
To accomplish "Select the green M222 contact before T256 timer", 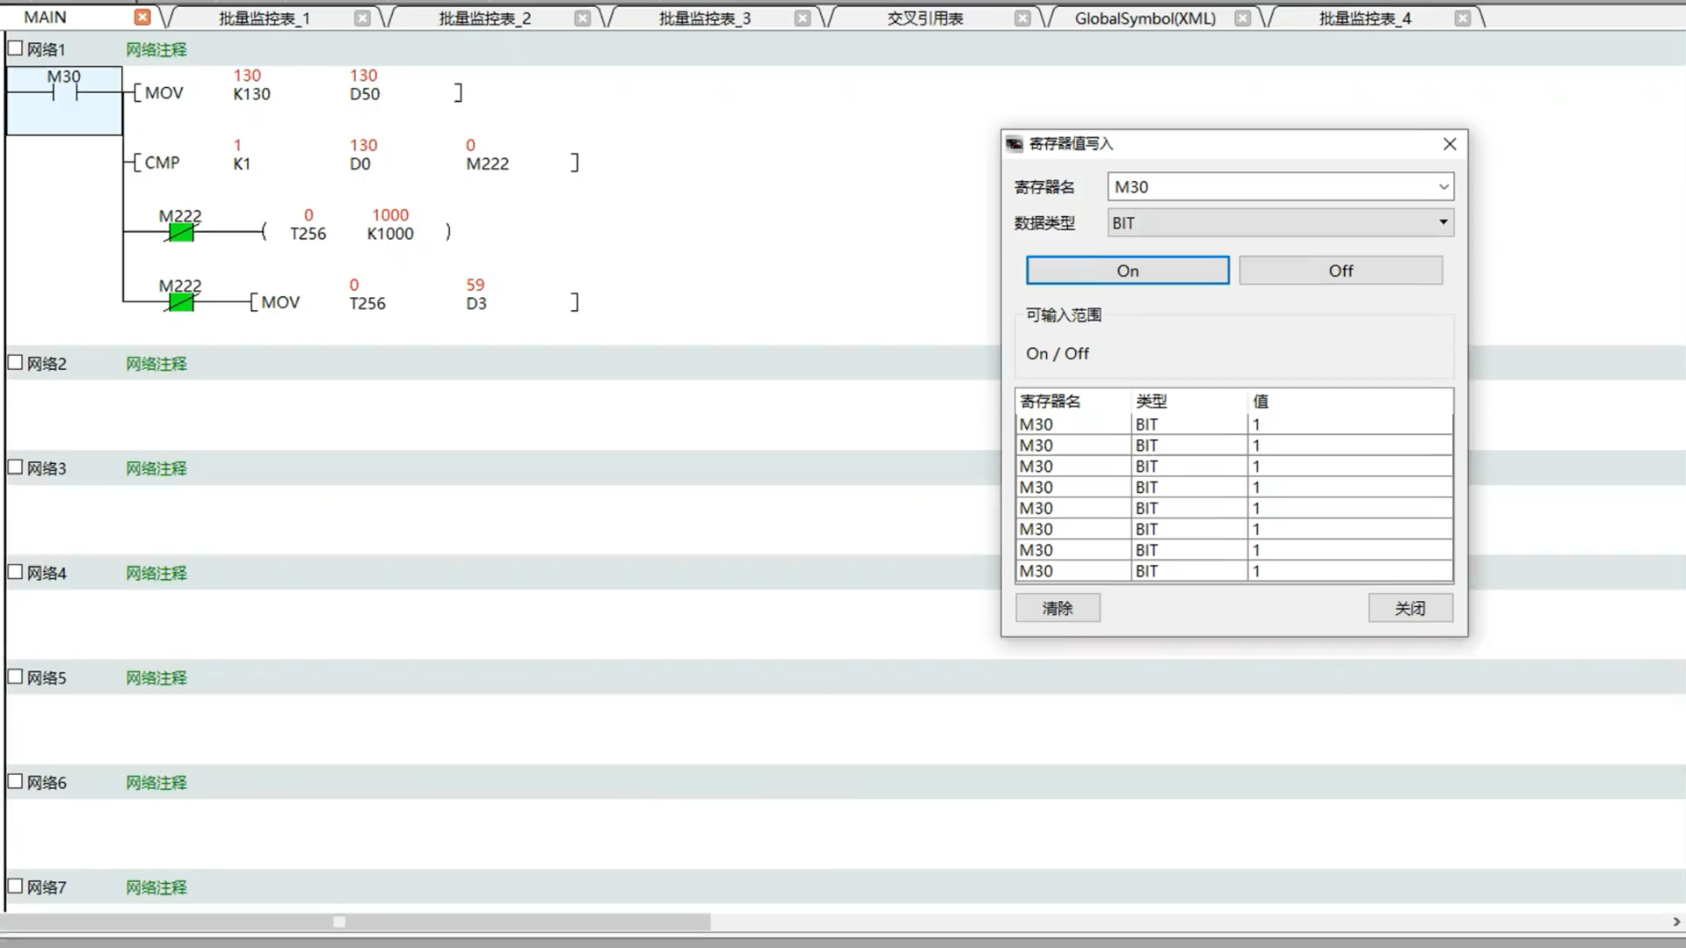I will point(181,232).
